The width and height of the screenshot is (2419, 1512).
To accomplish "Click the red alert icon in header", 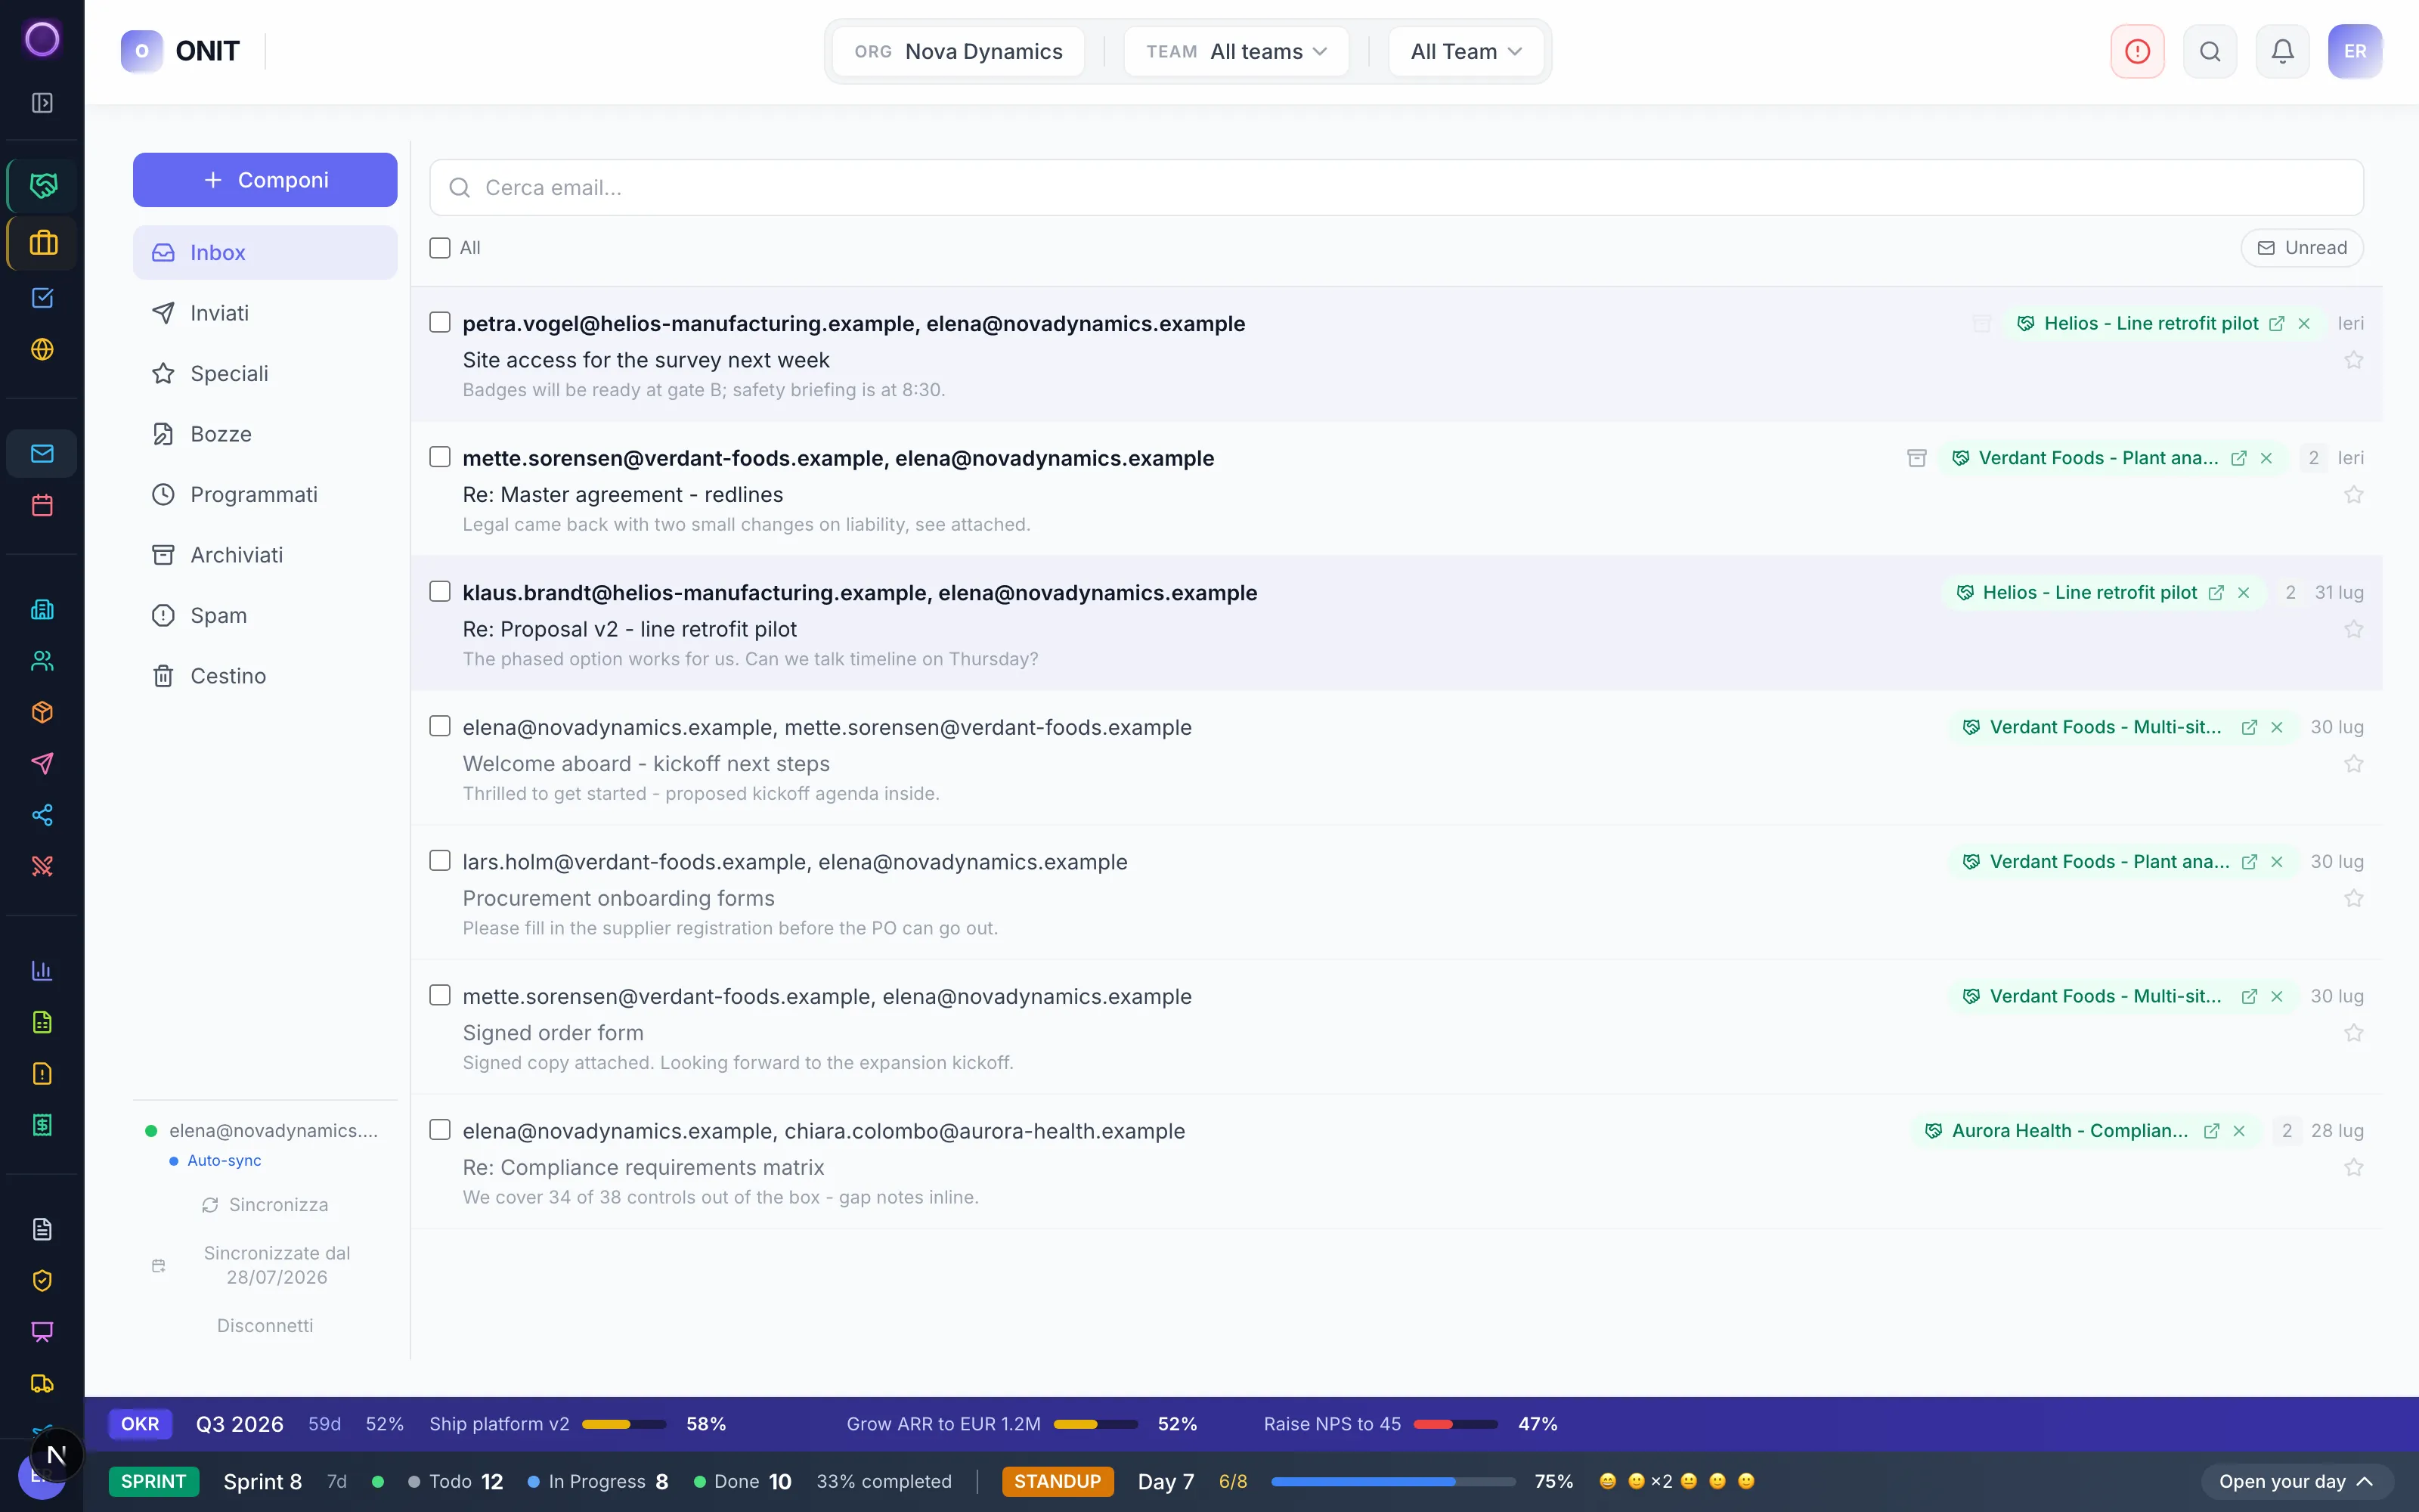I will 2137,51.
